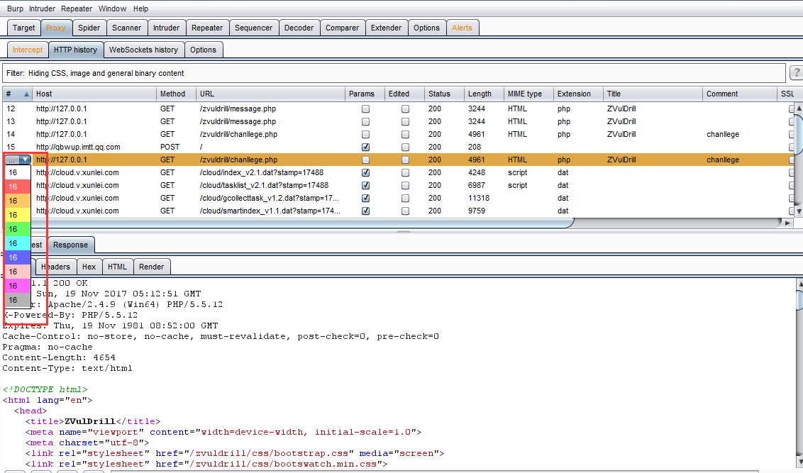Toggle Params checkbox for smartindex_v1.1.dat row
This screenshot has width=803, height=473.
365,211
